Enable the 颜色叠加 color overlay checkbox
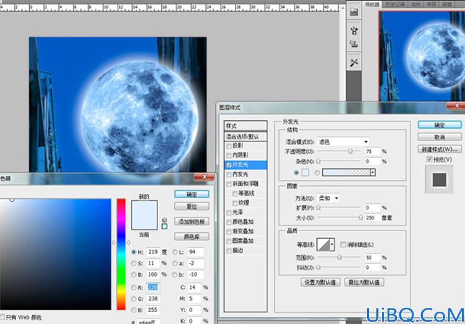The image size is (465, 324). (x=229, y=222)
